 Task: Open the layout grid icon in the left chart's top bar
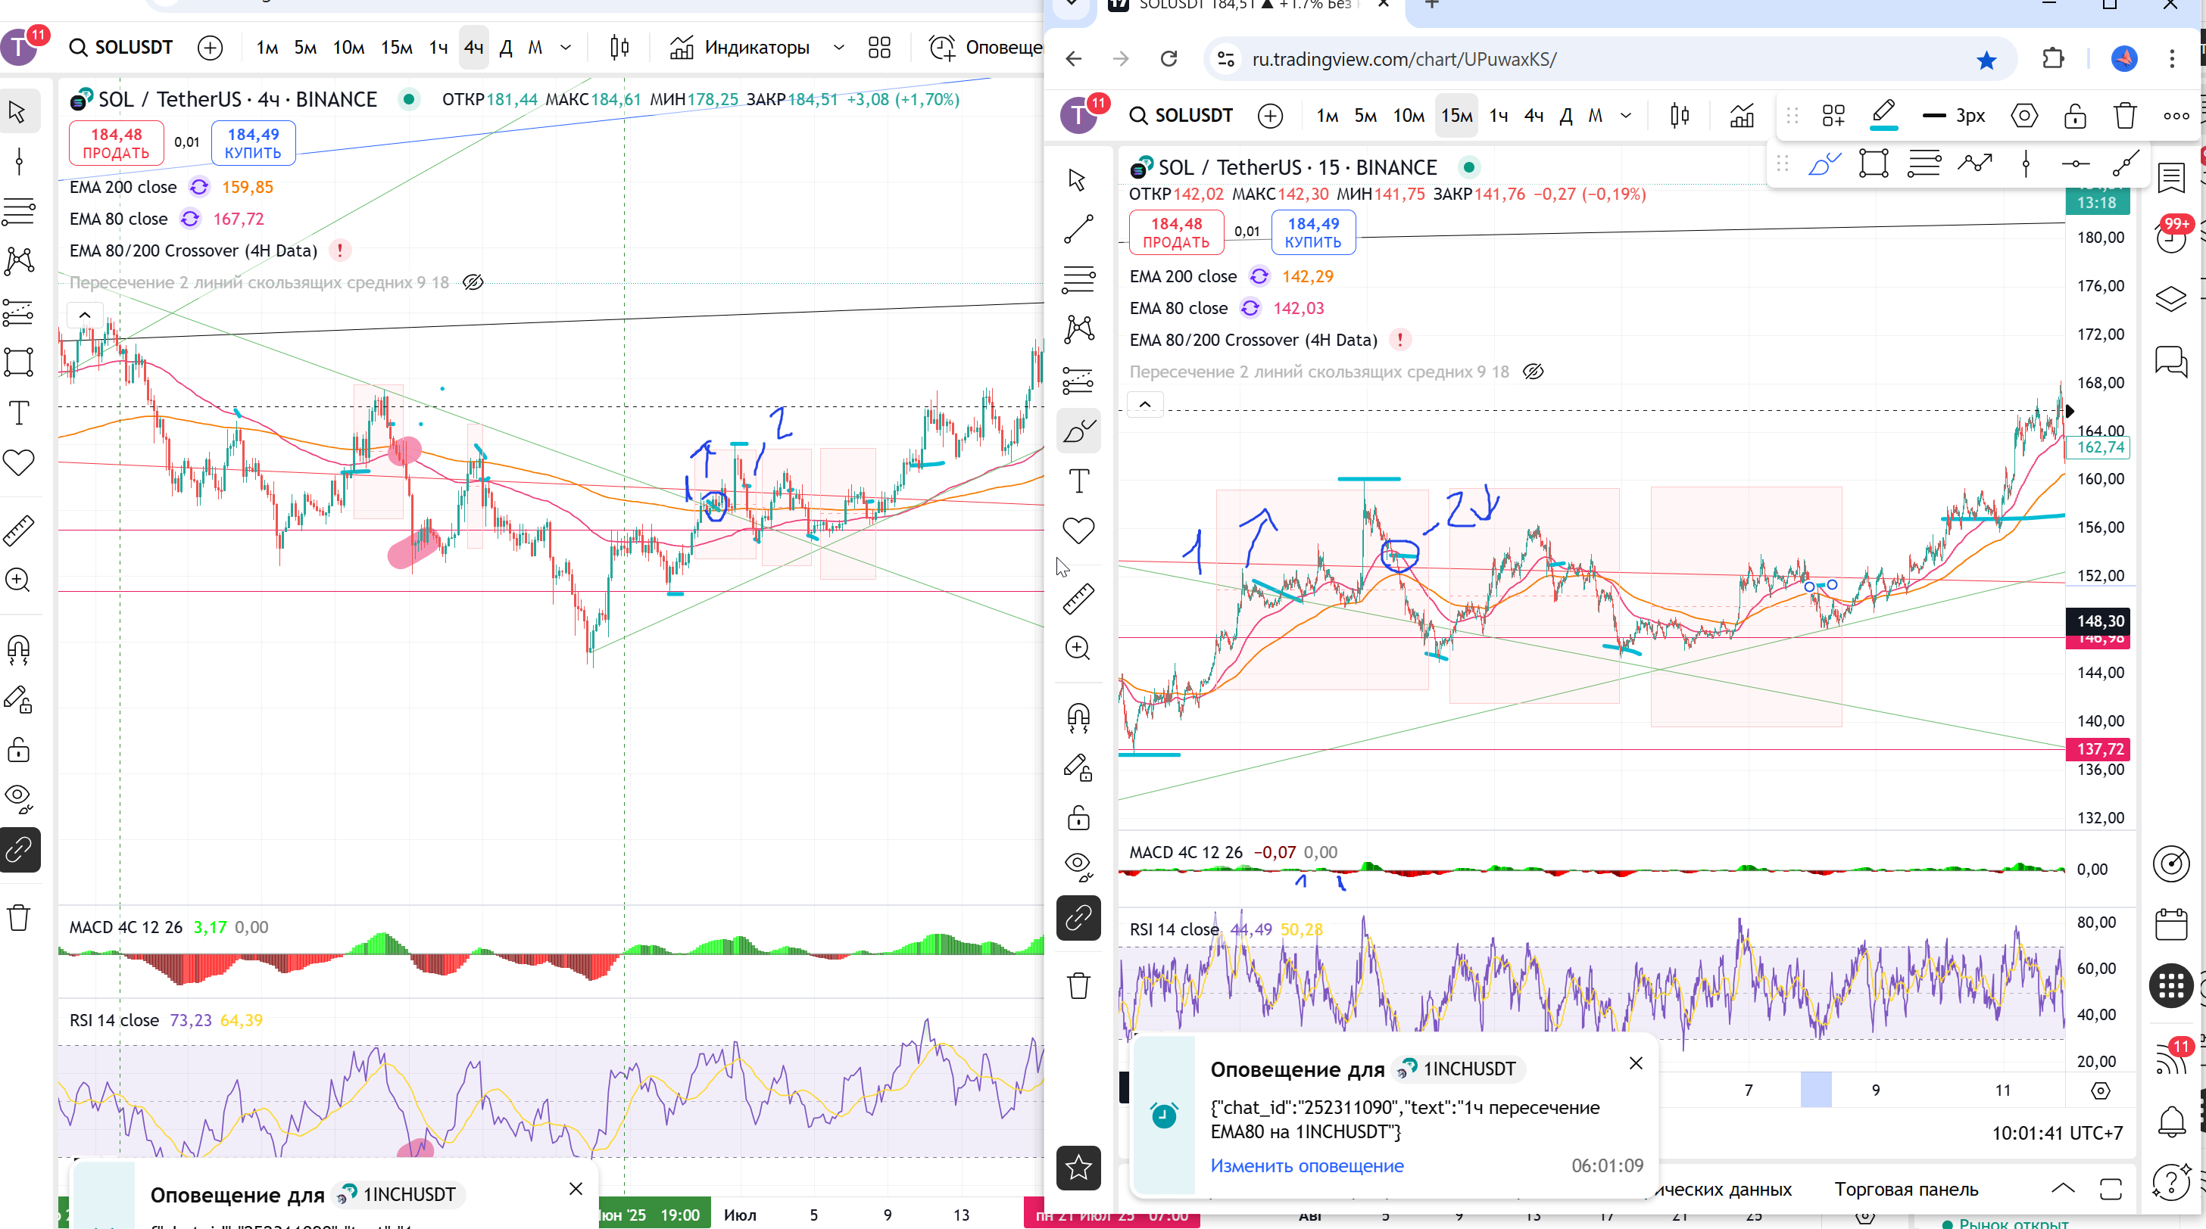(879, 47)
